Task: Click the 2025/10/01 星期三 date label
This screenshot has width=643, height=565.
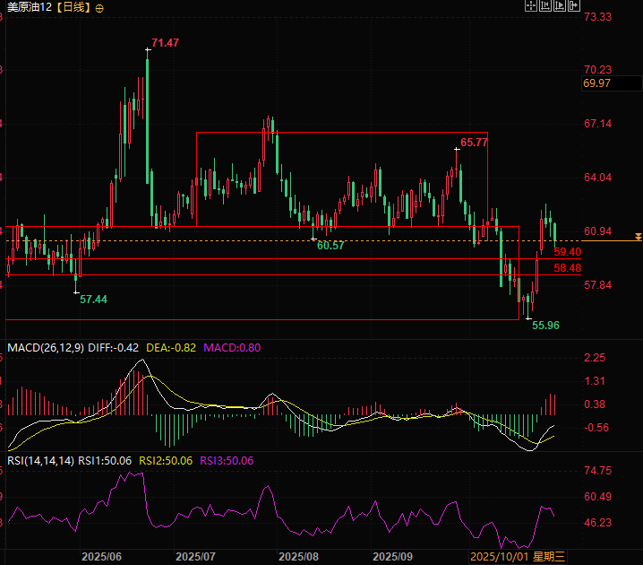Action: (518, 557)
